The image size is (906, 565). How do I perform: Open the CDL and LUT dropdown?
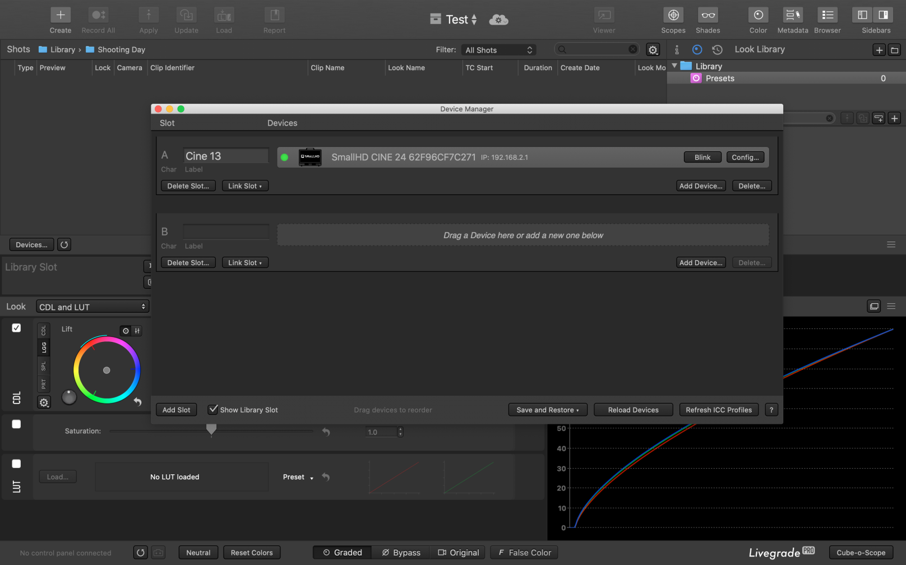(93, 307)
